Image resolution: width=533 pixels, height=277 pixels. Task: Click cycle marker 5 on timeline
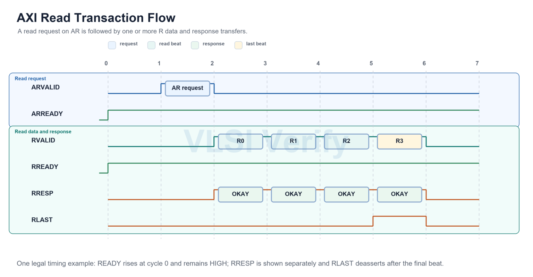[x=371, y=63]
